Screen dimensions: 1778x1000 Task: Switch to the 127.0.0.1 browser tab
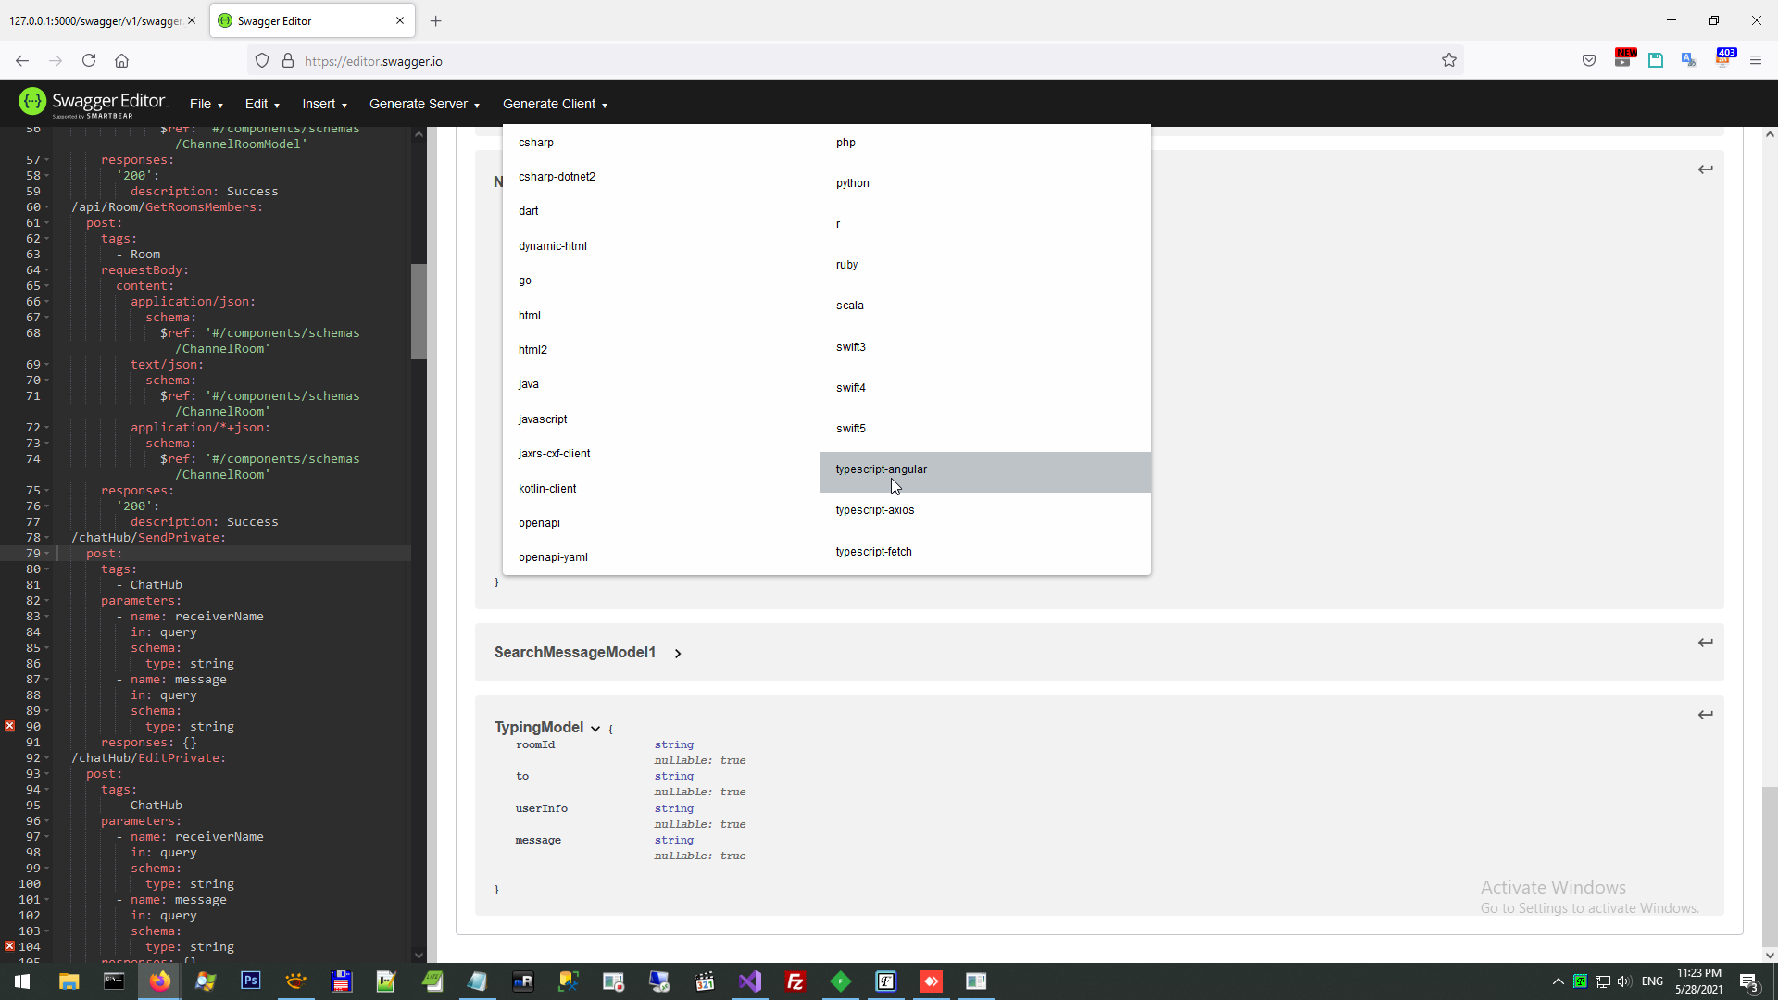[93, 20]
